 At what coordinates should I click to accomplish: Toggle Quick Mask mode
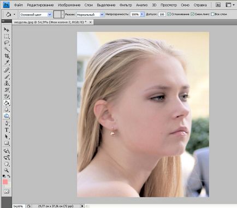(7, 191)
